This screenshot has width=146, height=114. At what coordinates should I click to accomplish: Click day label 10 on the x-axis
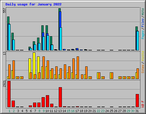coord(47,111)
